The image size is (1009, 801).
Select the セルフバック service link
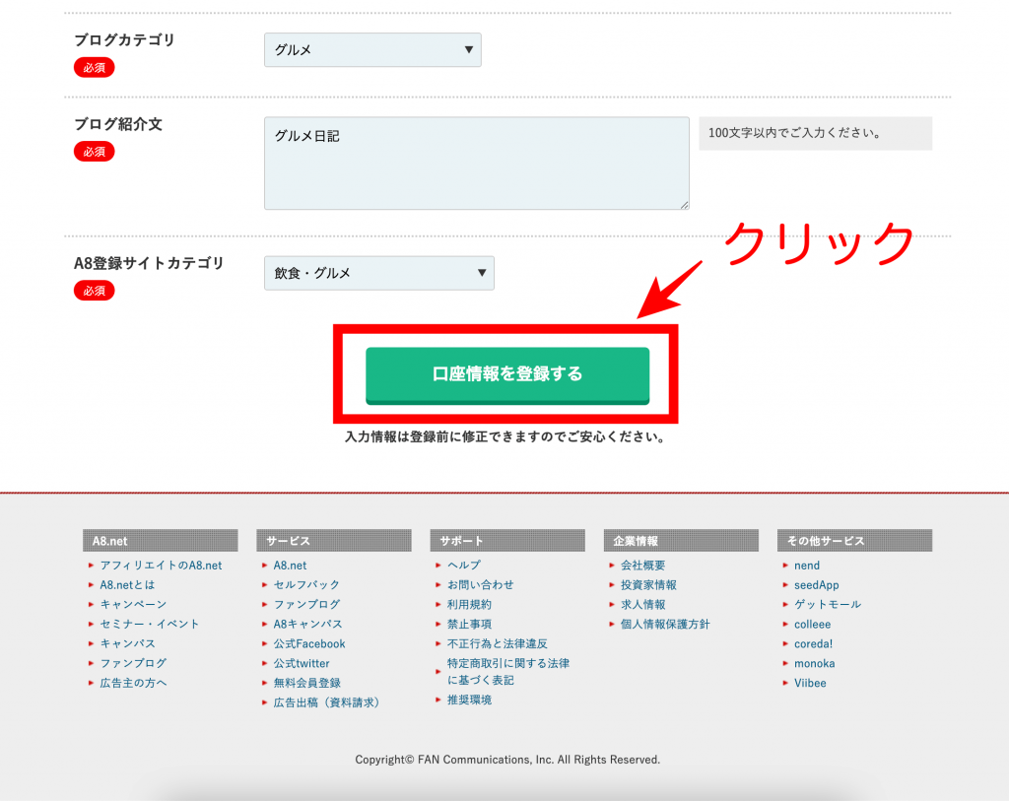(x=306, y=585)
